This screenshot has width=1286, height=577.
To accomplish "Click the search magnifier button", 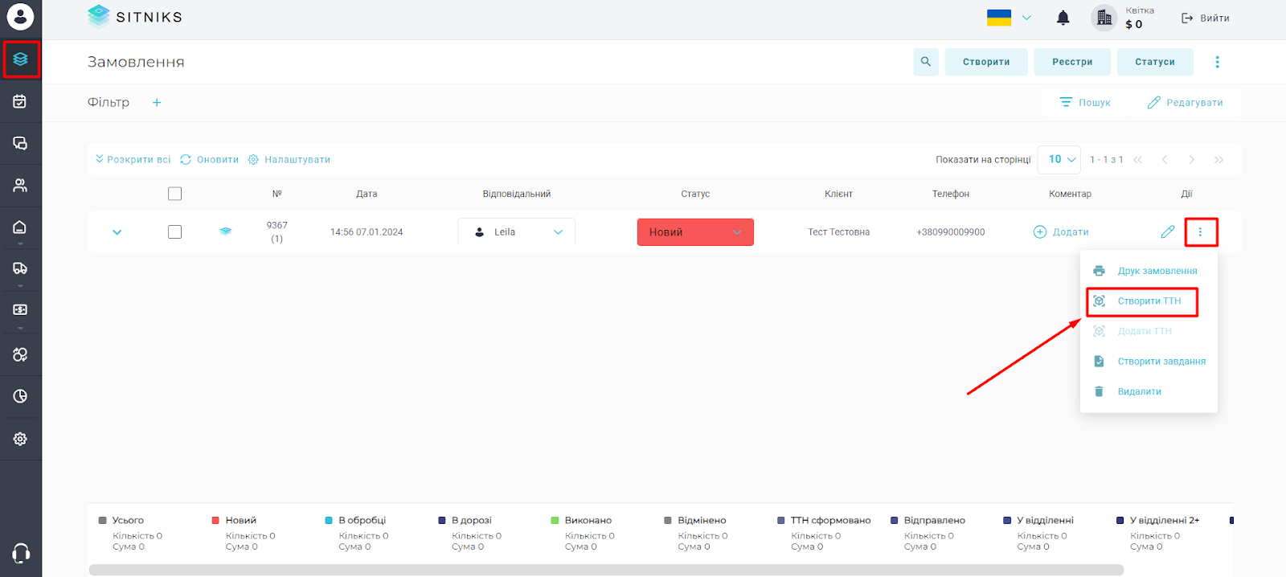I will [x=926, y=62].
